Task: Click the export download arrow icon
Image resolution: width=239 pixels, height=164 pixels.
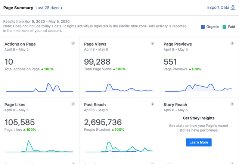Action: coord(233,7)
